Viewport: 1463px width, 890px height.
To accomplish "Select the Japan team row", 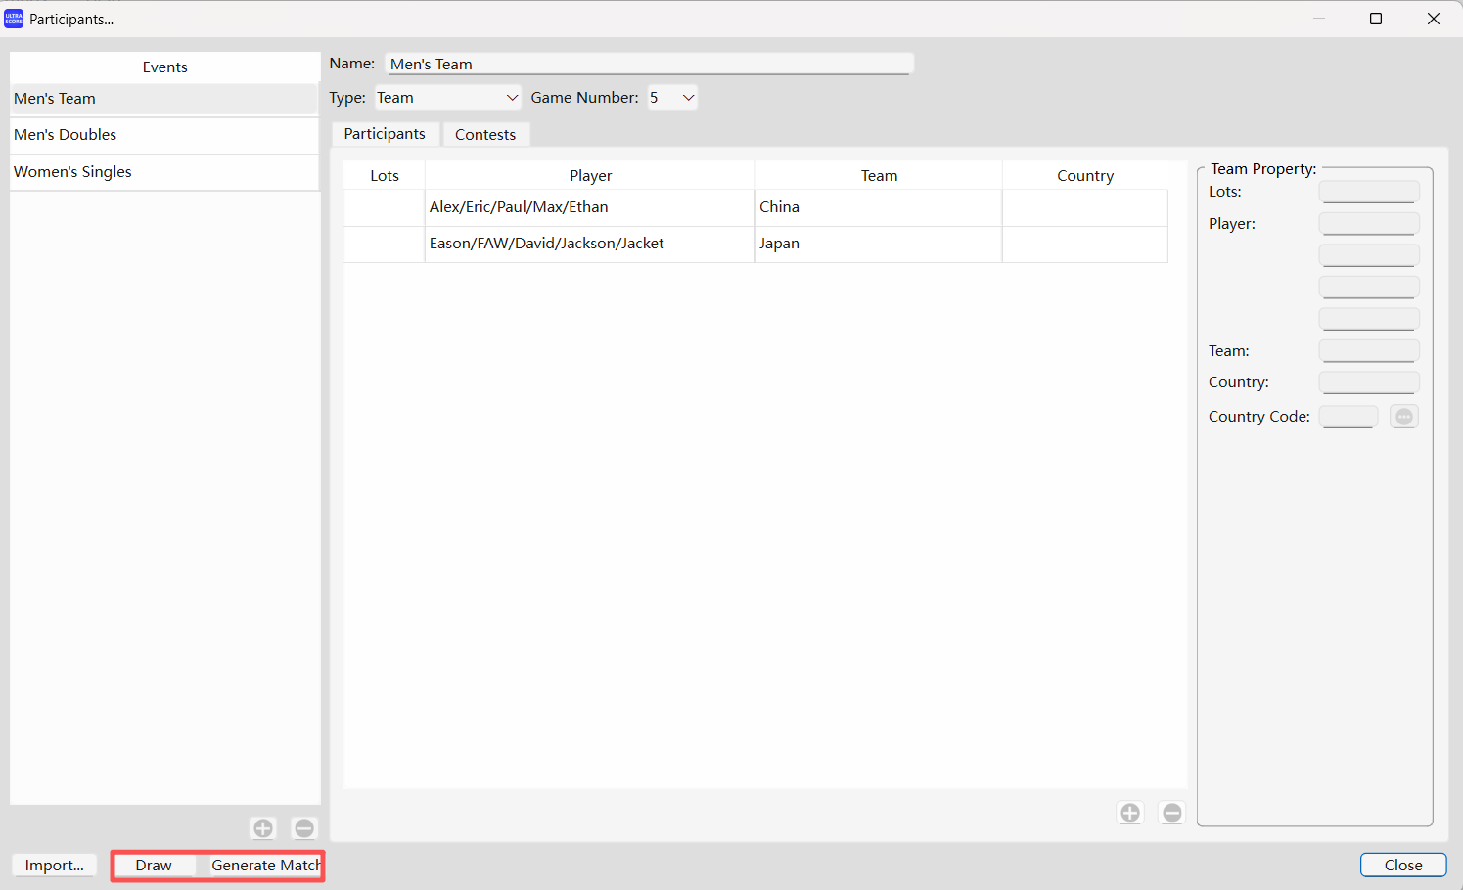I will pyautogui.click(x=878, y=244).
